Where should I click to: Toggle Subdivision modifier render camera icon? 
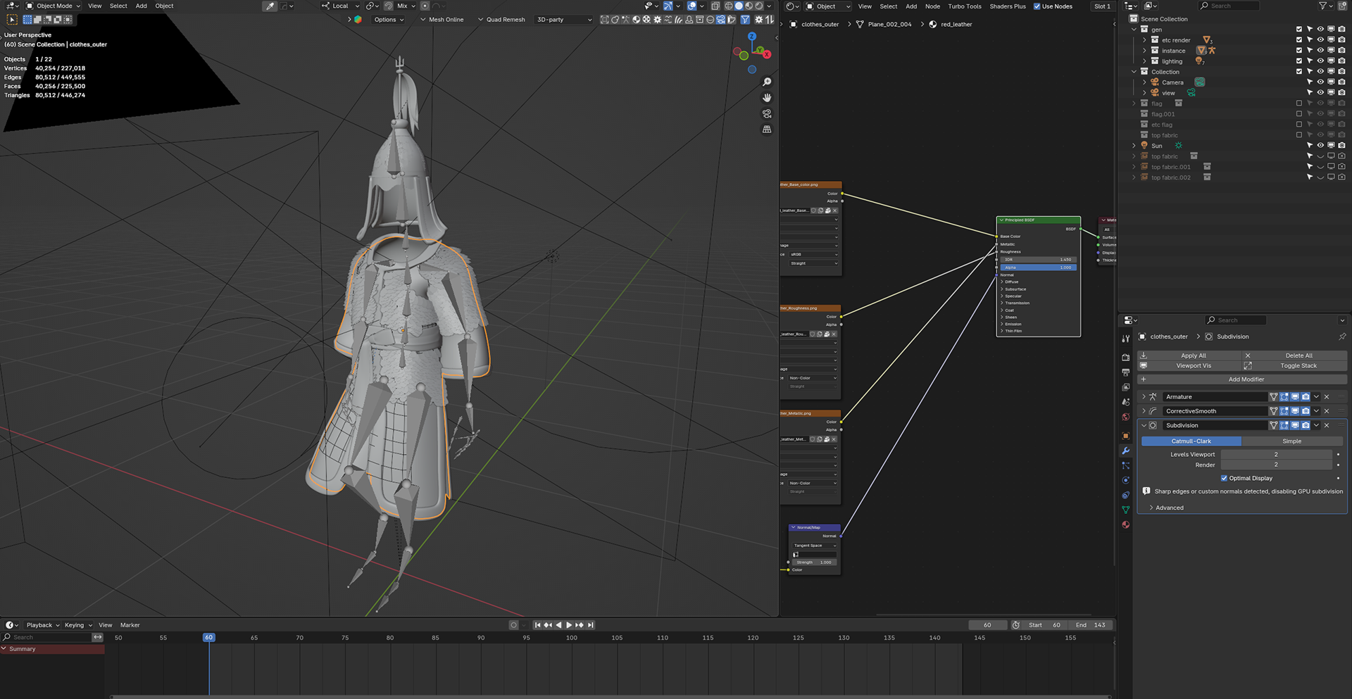(x=1306, y=425)
